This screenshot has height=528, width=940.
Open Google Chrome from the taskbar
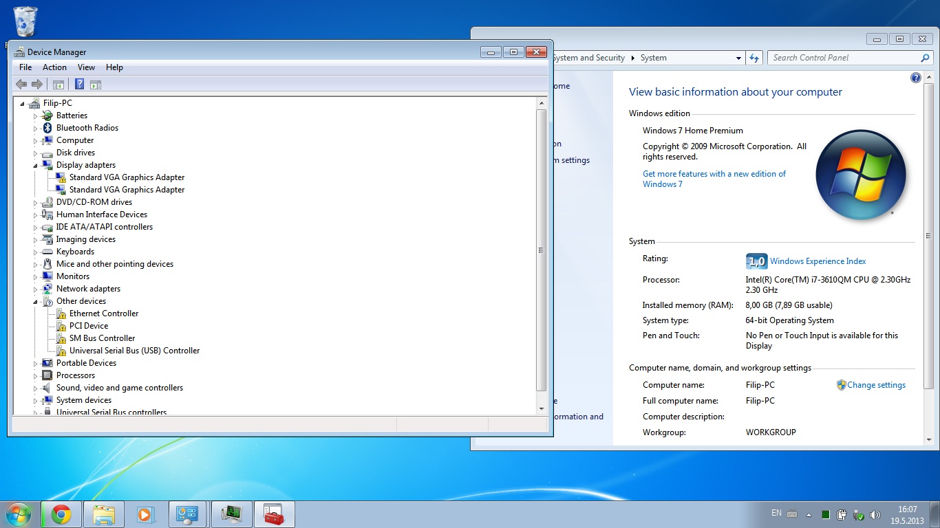coord(61,514)
